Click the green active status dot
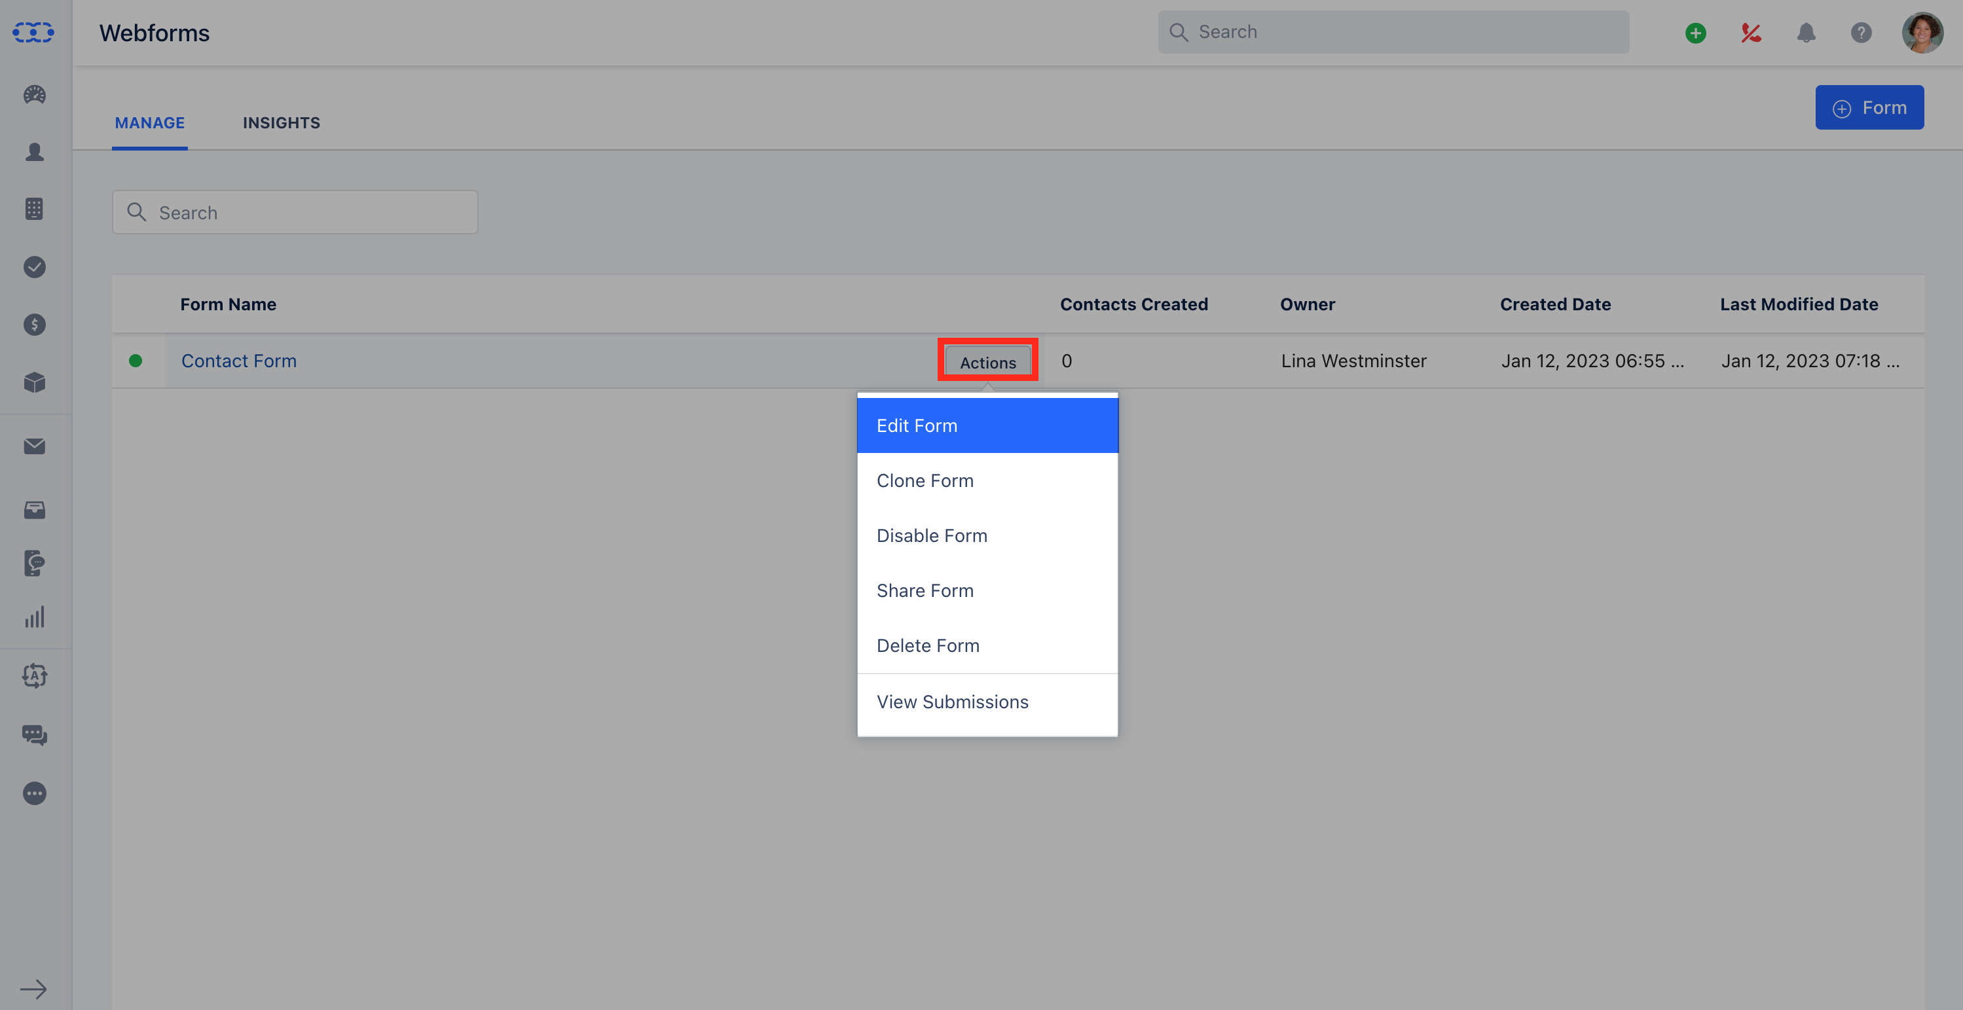 (136, 360)
